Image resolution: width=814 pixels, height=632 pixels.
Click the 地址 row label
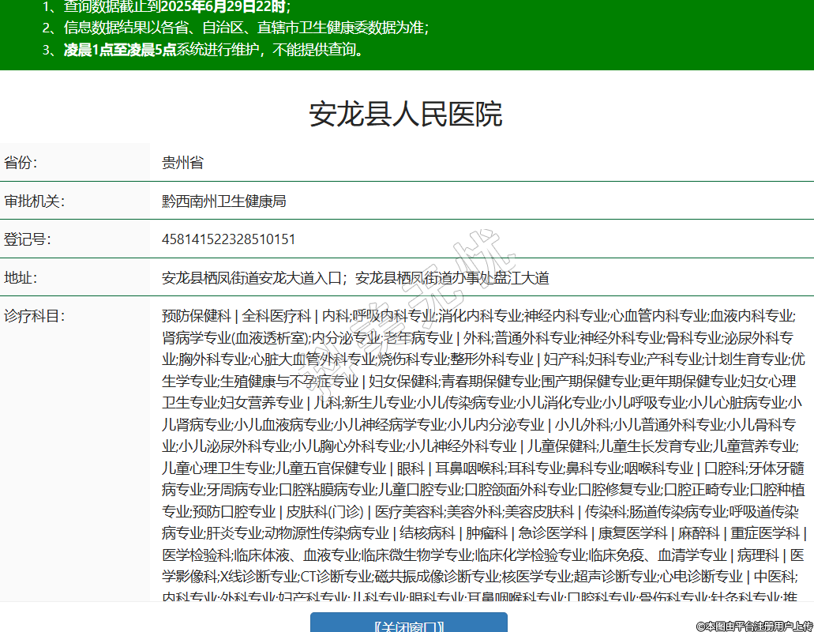(x=21, y=277)
